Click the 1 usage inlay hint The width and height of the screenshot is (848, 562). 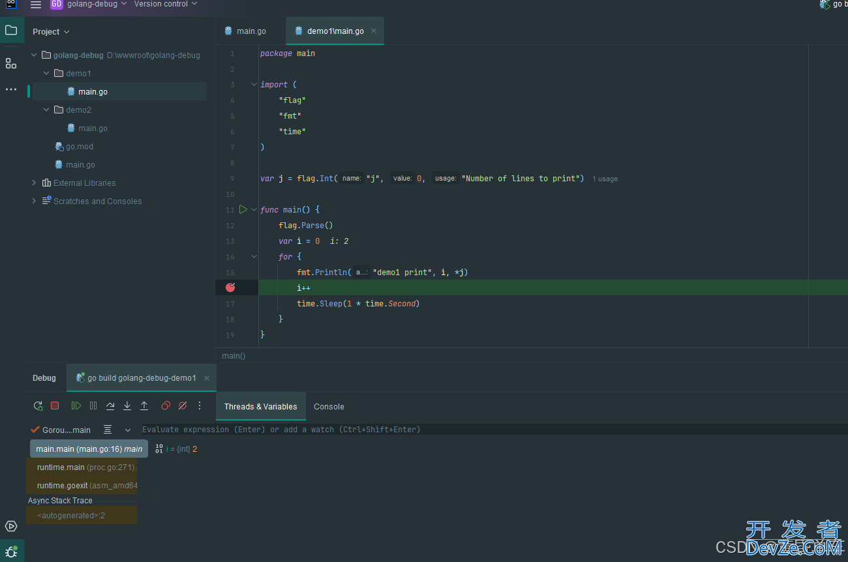click(x=605, y=179)
